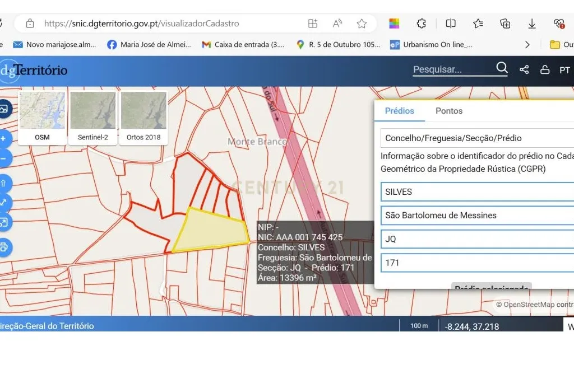Image resolution: width=574 pixels, height=374 pixels.
Task: Open PT language selector
Action: [x=564, y=70]
